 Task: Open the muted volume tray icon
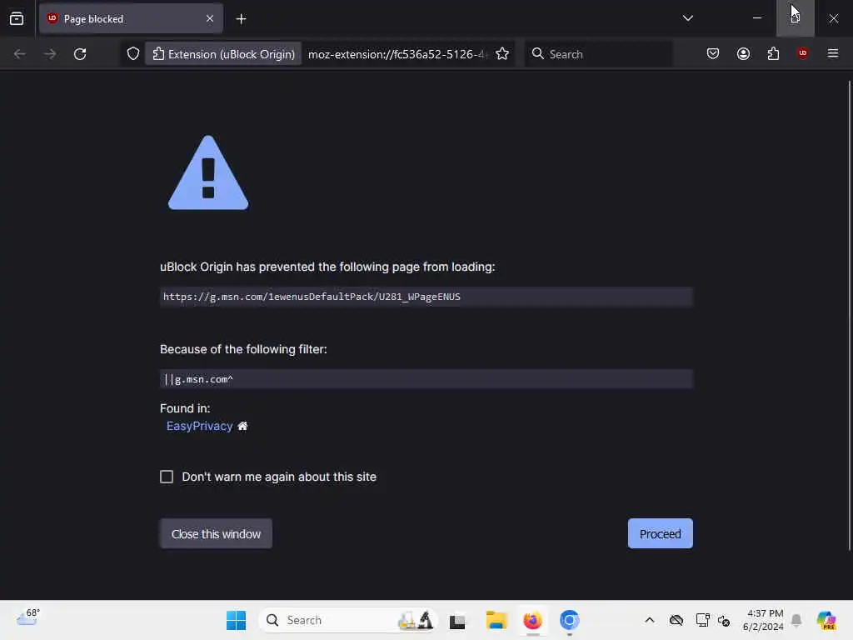724,620
